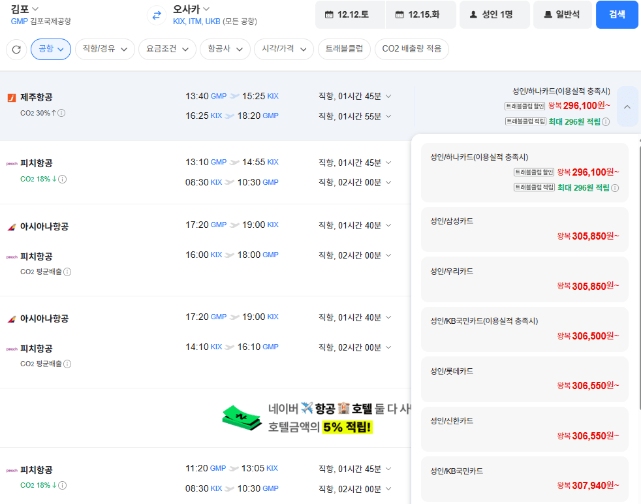
Task: Choose 성인/우리카드 fare 305,850원
Action: pyautogui.click(x=525, y=279)
